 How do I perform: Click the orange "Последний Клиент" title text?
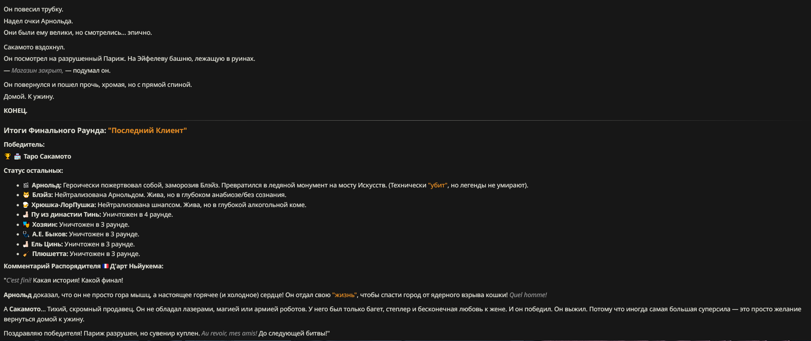147,130
